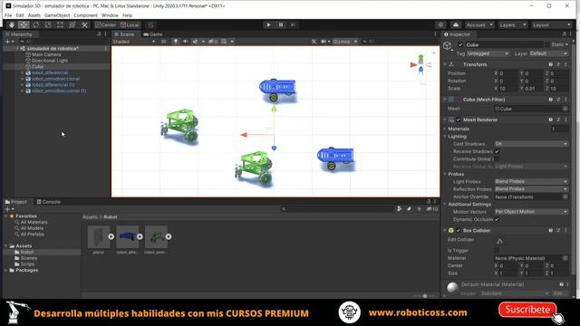
Task: Click the Pause button
Action: coord(281,24)
